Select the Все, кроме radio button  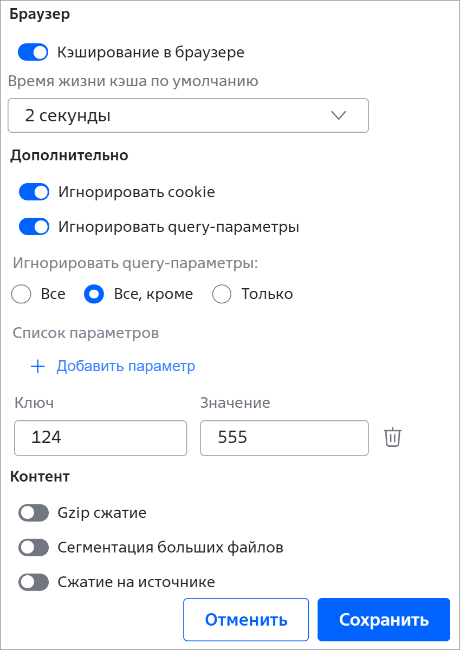[94, 294]
